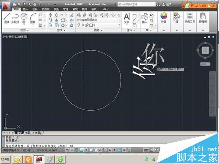Click the Rotate tool in Modify panel
This screenshot has height=164, width=219.
pos(57,15)
